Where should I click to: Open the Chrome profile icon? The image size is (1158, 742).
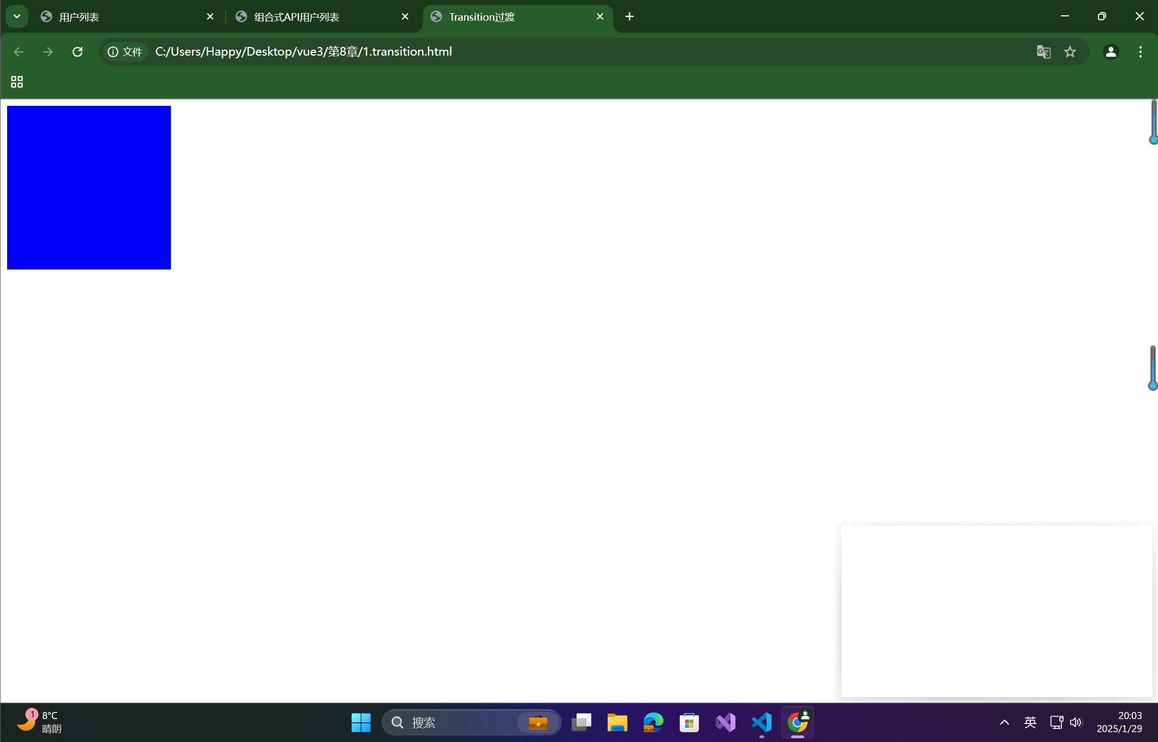click(1111, 52)
